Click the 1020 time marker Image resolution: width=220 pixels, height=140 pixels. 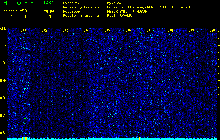[x=212, y=30]
